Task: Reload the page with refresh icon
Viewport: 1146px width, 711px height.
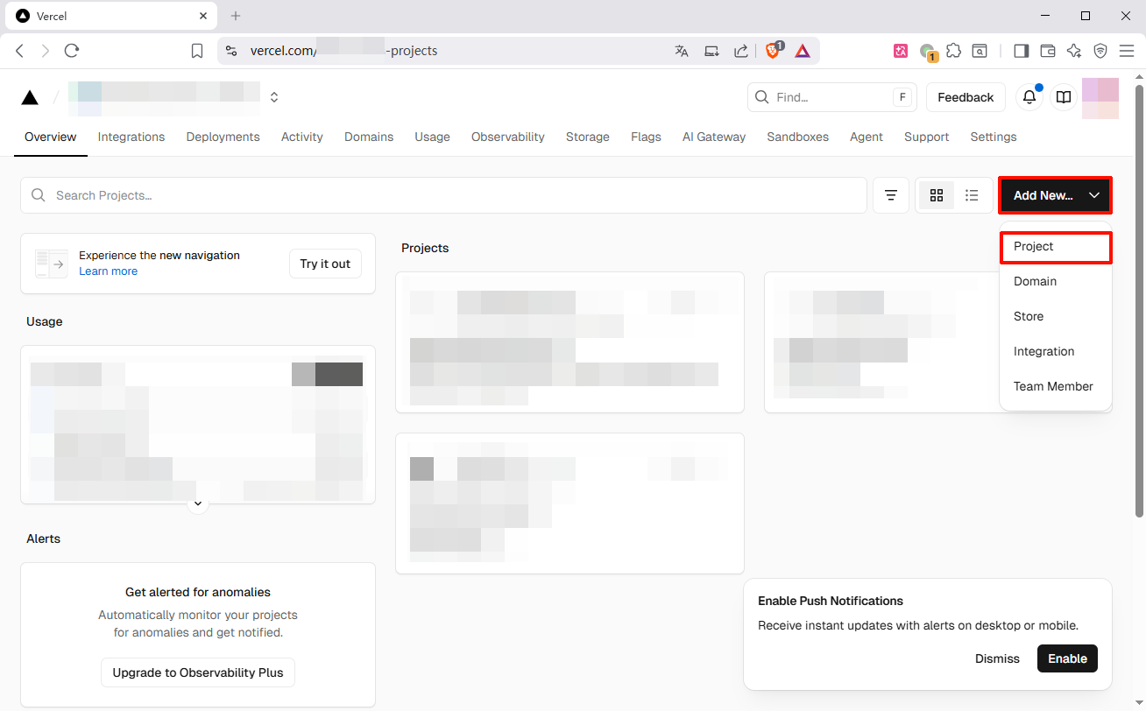Action: tap(72, 51)
